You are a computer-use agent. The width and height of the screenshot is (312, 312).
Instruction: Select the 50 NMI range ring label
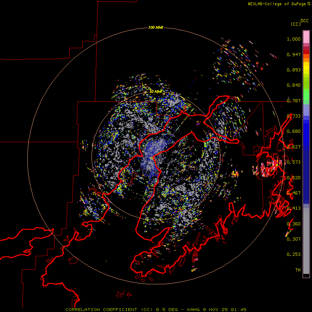tap(156, 92)
